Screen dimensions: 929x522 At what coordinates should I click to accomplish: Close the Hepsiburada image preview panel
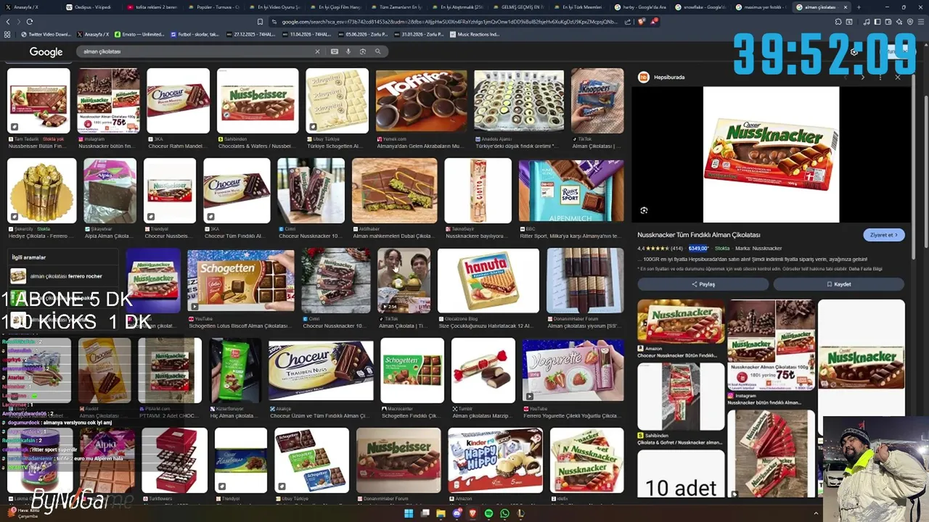pyautogui.click(x=898, y=77)
